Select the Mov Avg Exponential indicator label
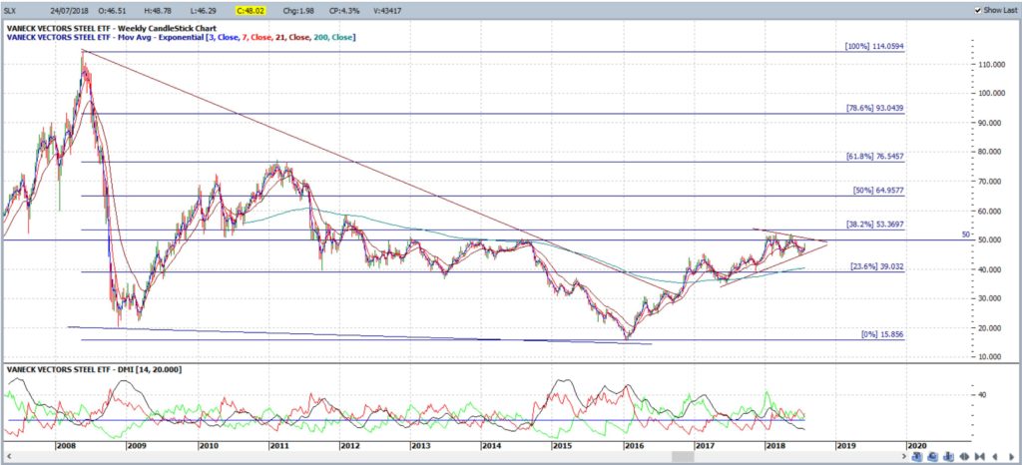The image size is (1022, 465). (182, 38)
